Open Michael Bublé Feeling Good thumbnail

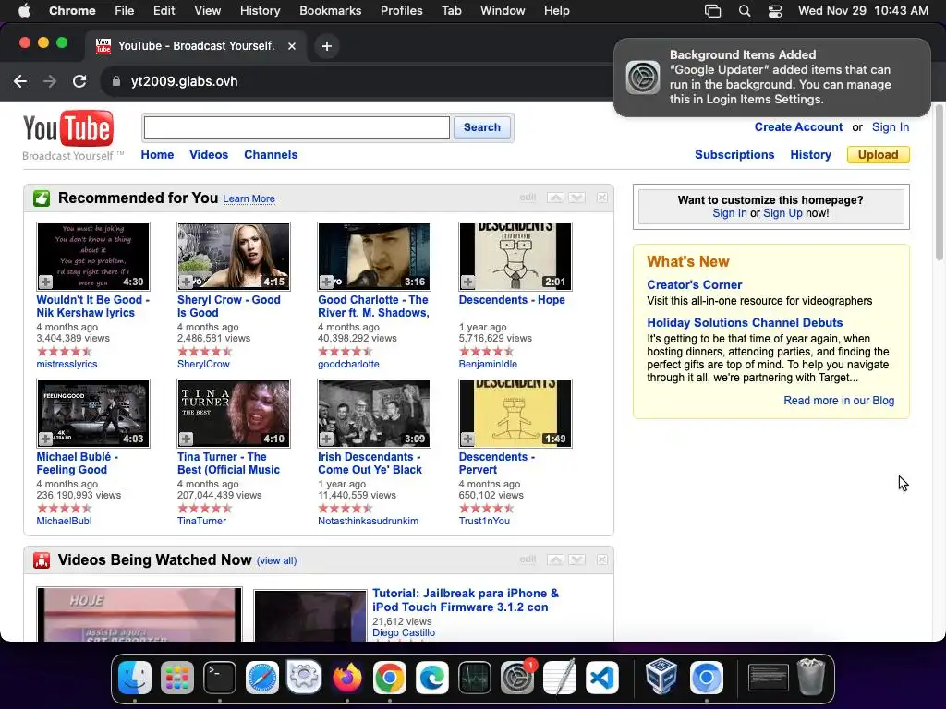tap(93, 414)
